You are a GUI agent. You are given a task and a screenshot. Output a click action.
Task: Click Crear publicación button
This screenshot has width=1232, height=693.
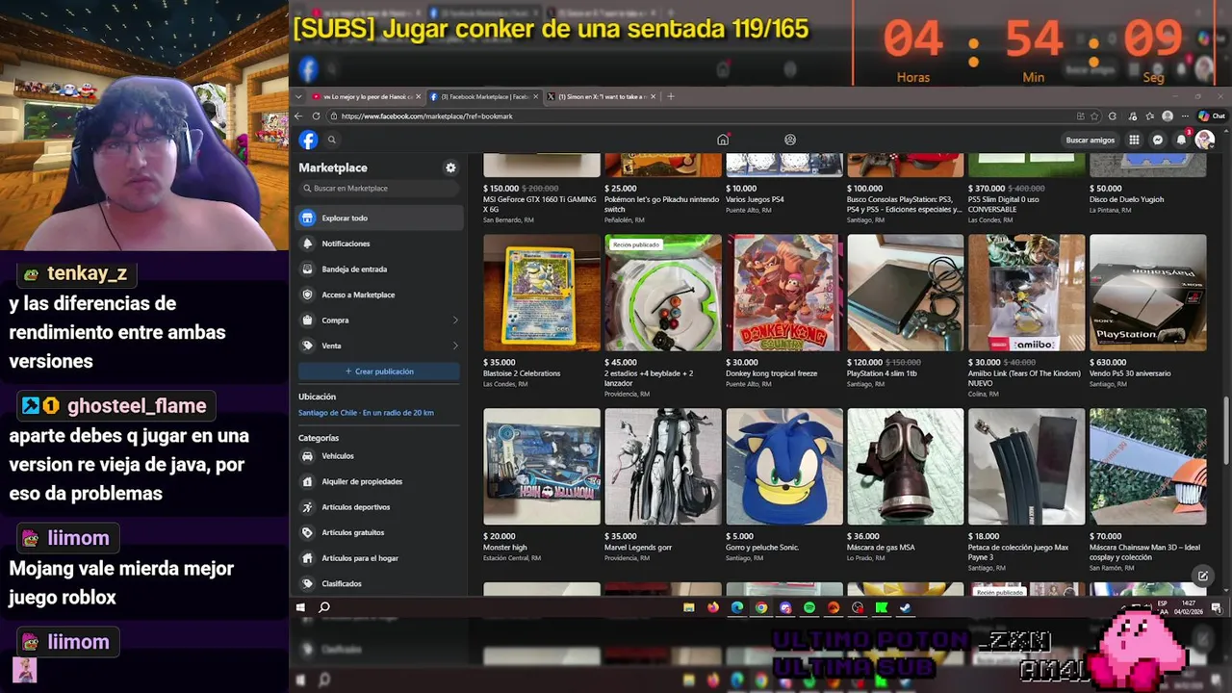pyautogui.click(x=380, y=372)
